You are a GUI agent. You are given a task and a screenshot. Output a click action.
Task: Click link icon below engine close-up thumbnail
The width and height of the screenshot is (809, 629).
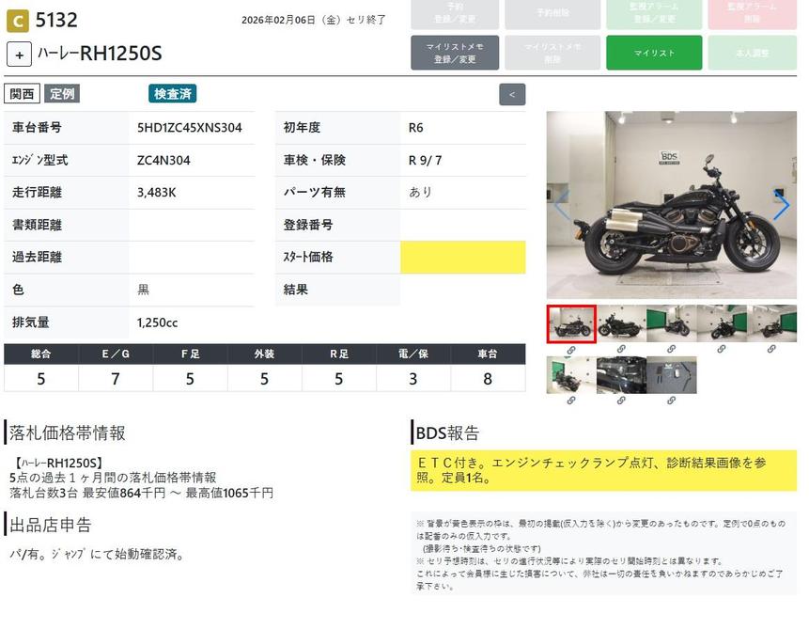[621, 401]
